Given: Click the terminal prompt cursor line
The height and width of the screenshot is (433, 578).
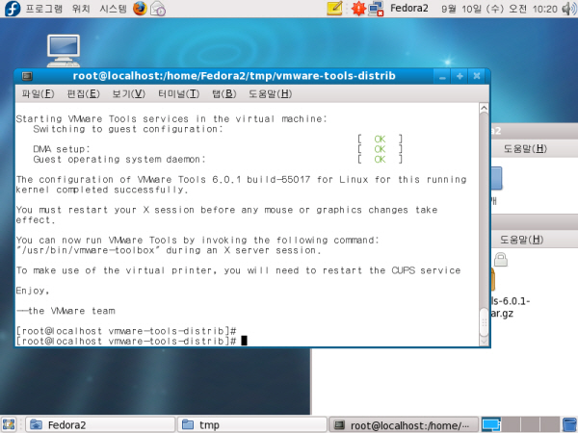Looking at the screenshot, I should [x=132, y=341].
